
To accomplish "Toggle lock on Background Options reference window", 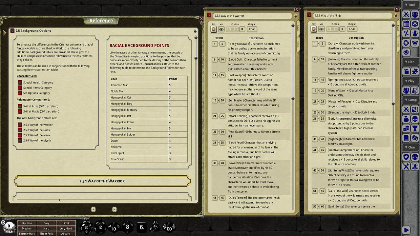I will 195,31.
